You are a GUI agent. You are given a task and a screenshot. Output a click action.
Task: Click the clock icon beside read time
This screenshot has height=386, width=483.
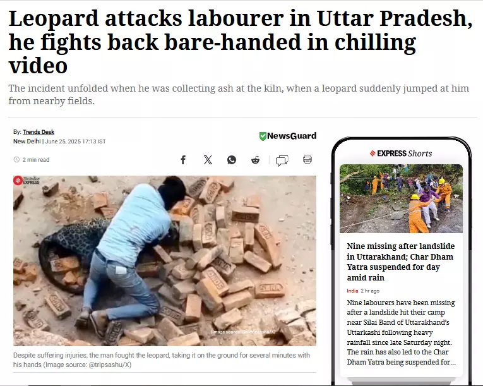tap(16, 159)
